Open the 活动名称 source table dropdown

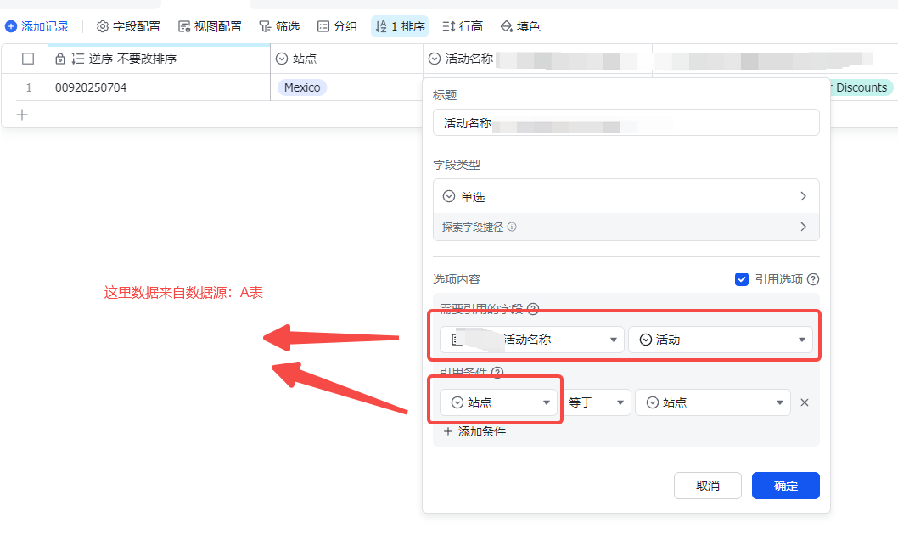pos(532,340)
